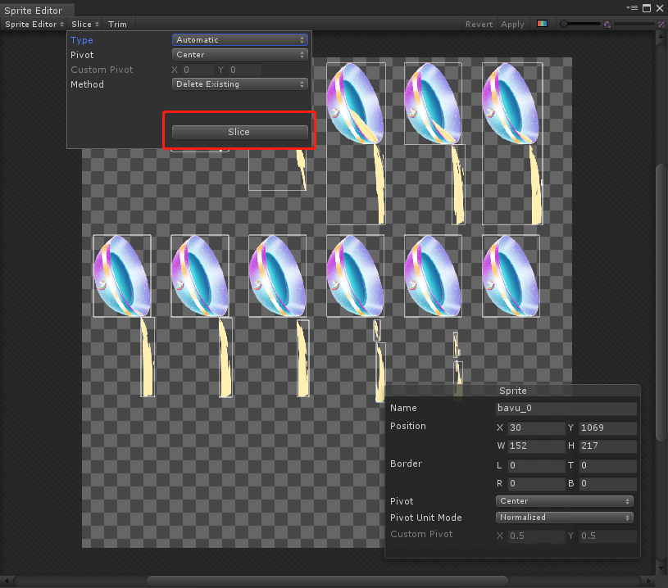
Task: Open the Sprite Editor panel menu icon
Action: click(631, 7)
